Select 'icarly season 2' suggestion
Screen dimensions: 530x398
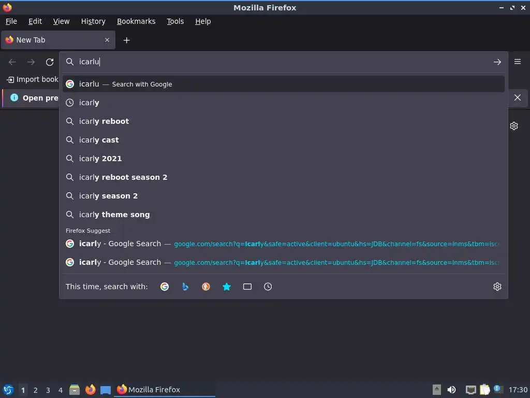pos(283,195)
